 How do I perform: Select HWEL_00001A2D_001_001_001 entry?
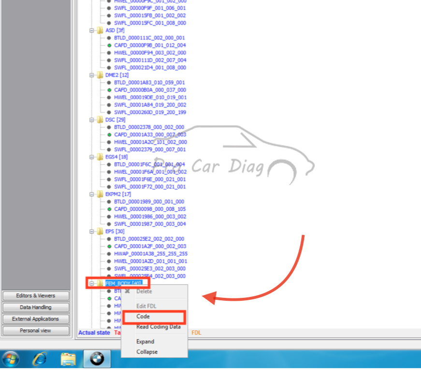pos(151,262)
